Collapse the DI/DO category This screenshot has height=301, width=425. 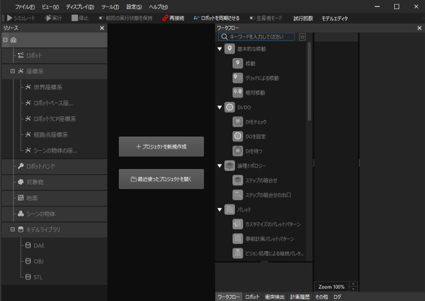[x=220, y=107]
